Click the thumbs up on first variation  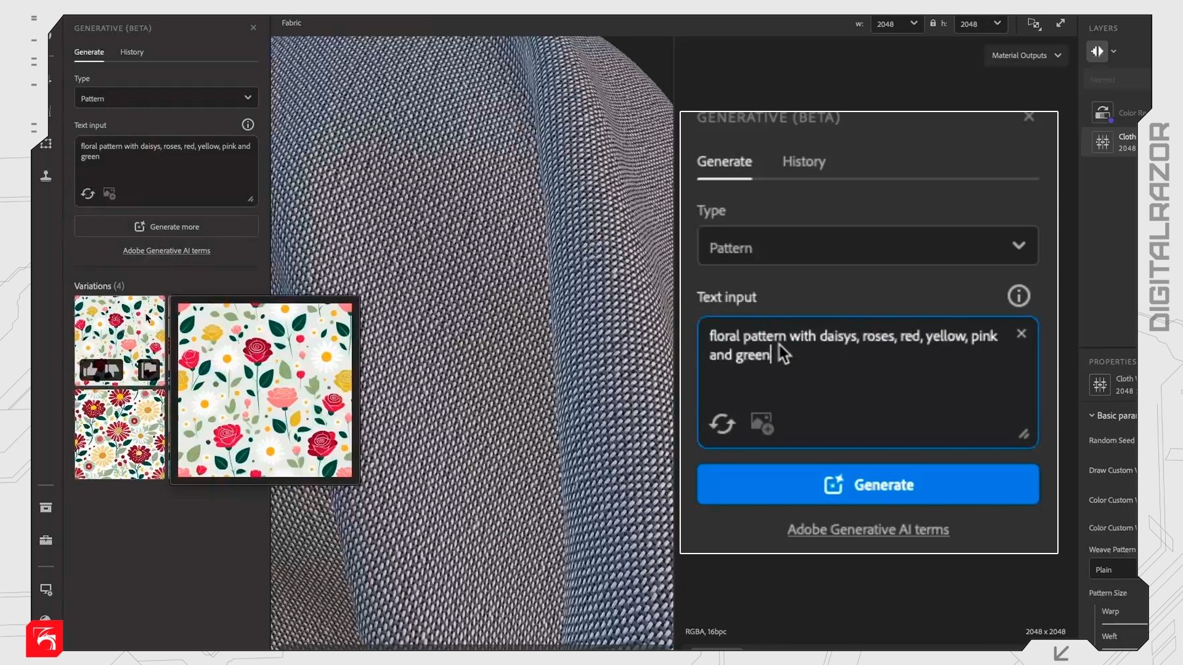[x=90, y=369]
